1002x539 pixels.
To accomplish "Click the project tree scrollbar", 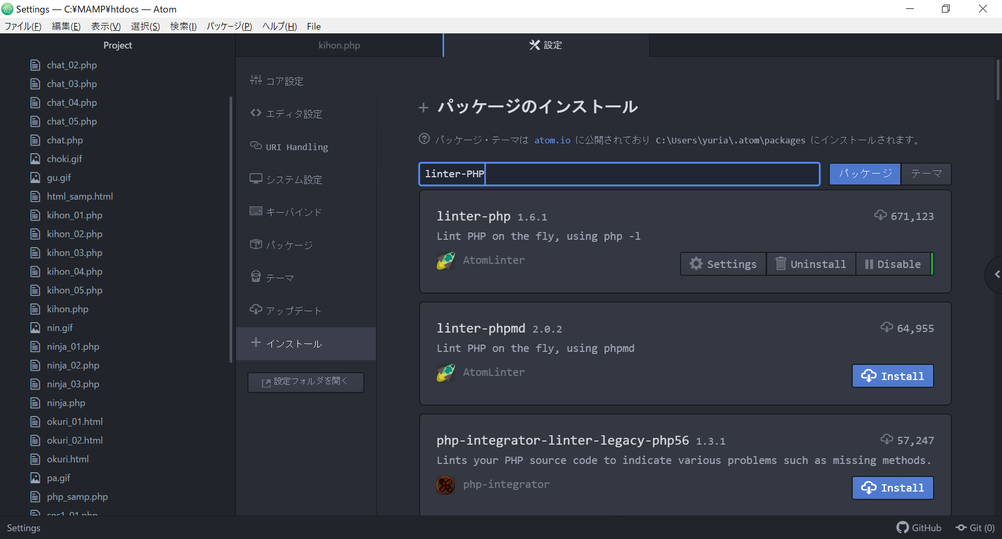I will (x=231, y=229).
